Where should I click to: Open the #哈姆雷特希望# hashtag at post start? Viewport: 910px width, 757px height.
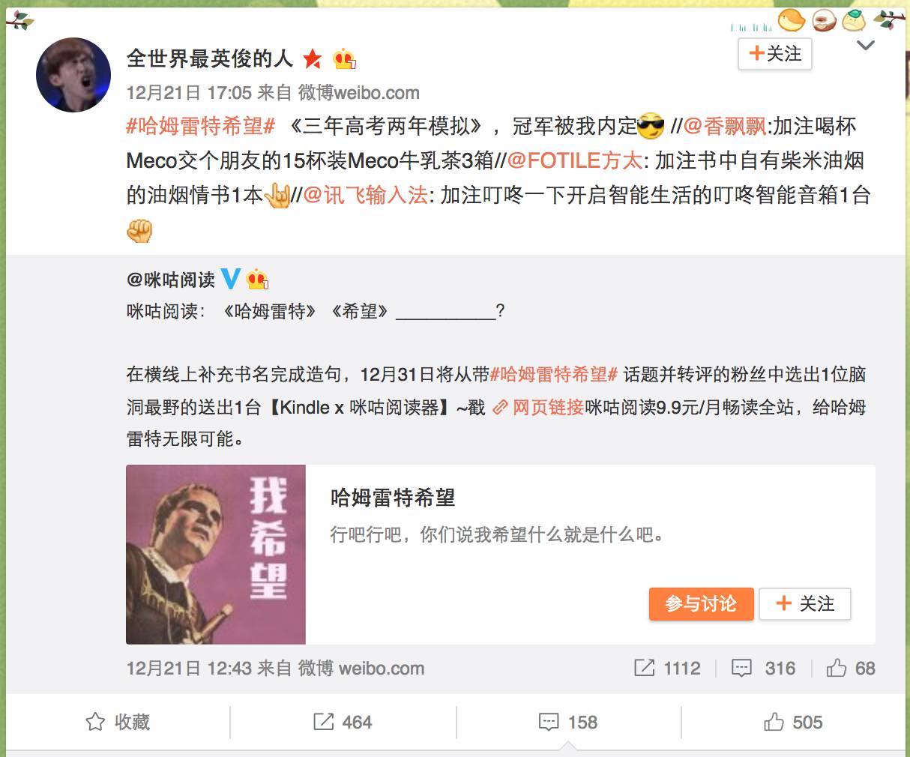click(x=201, y=126)
